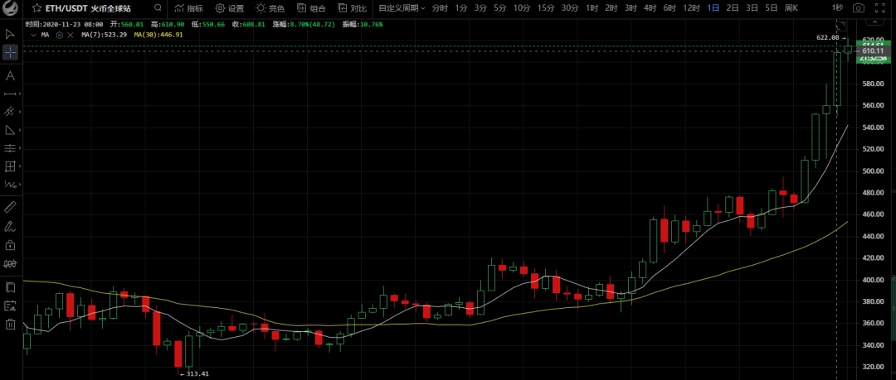Select the 12时 interval
896x380 pixels.
[691, 8]
